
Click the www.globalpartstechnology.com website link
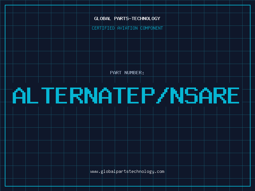[x=127, y=172]
